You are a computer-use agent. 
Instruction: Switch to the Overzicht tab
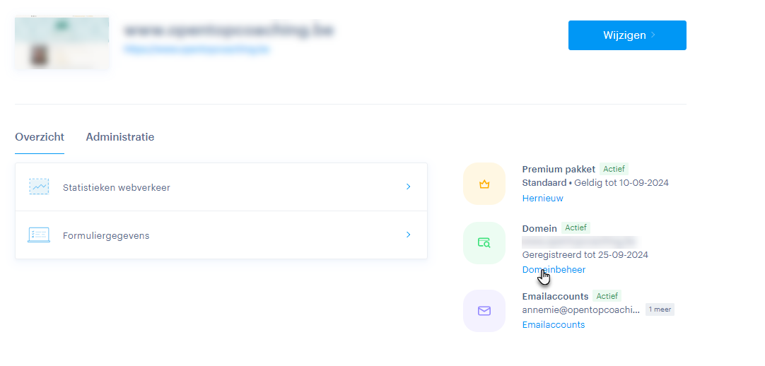click(40, 137)
